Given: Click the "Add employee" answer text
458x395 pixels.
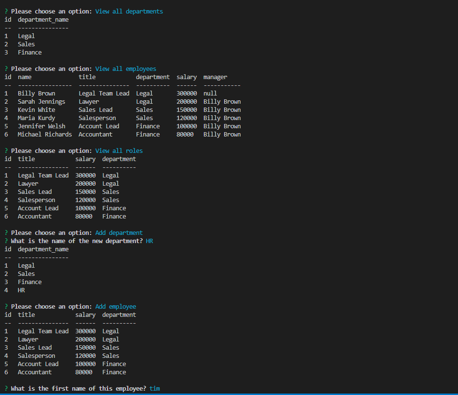Looking at the screenshot, I should click(x=116, y=306).
